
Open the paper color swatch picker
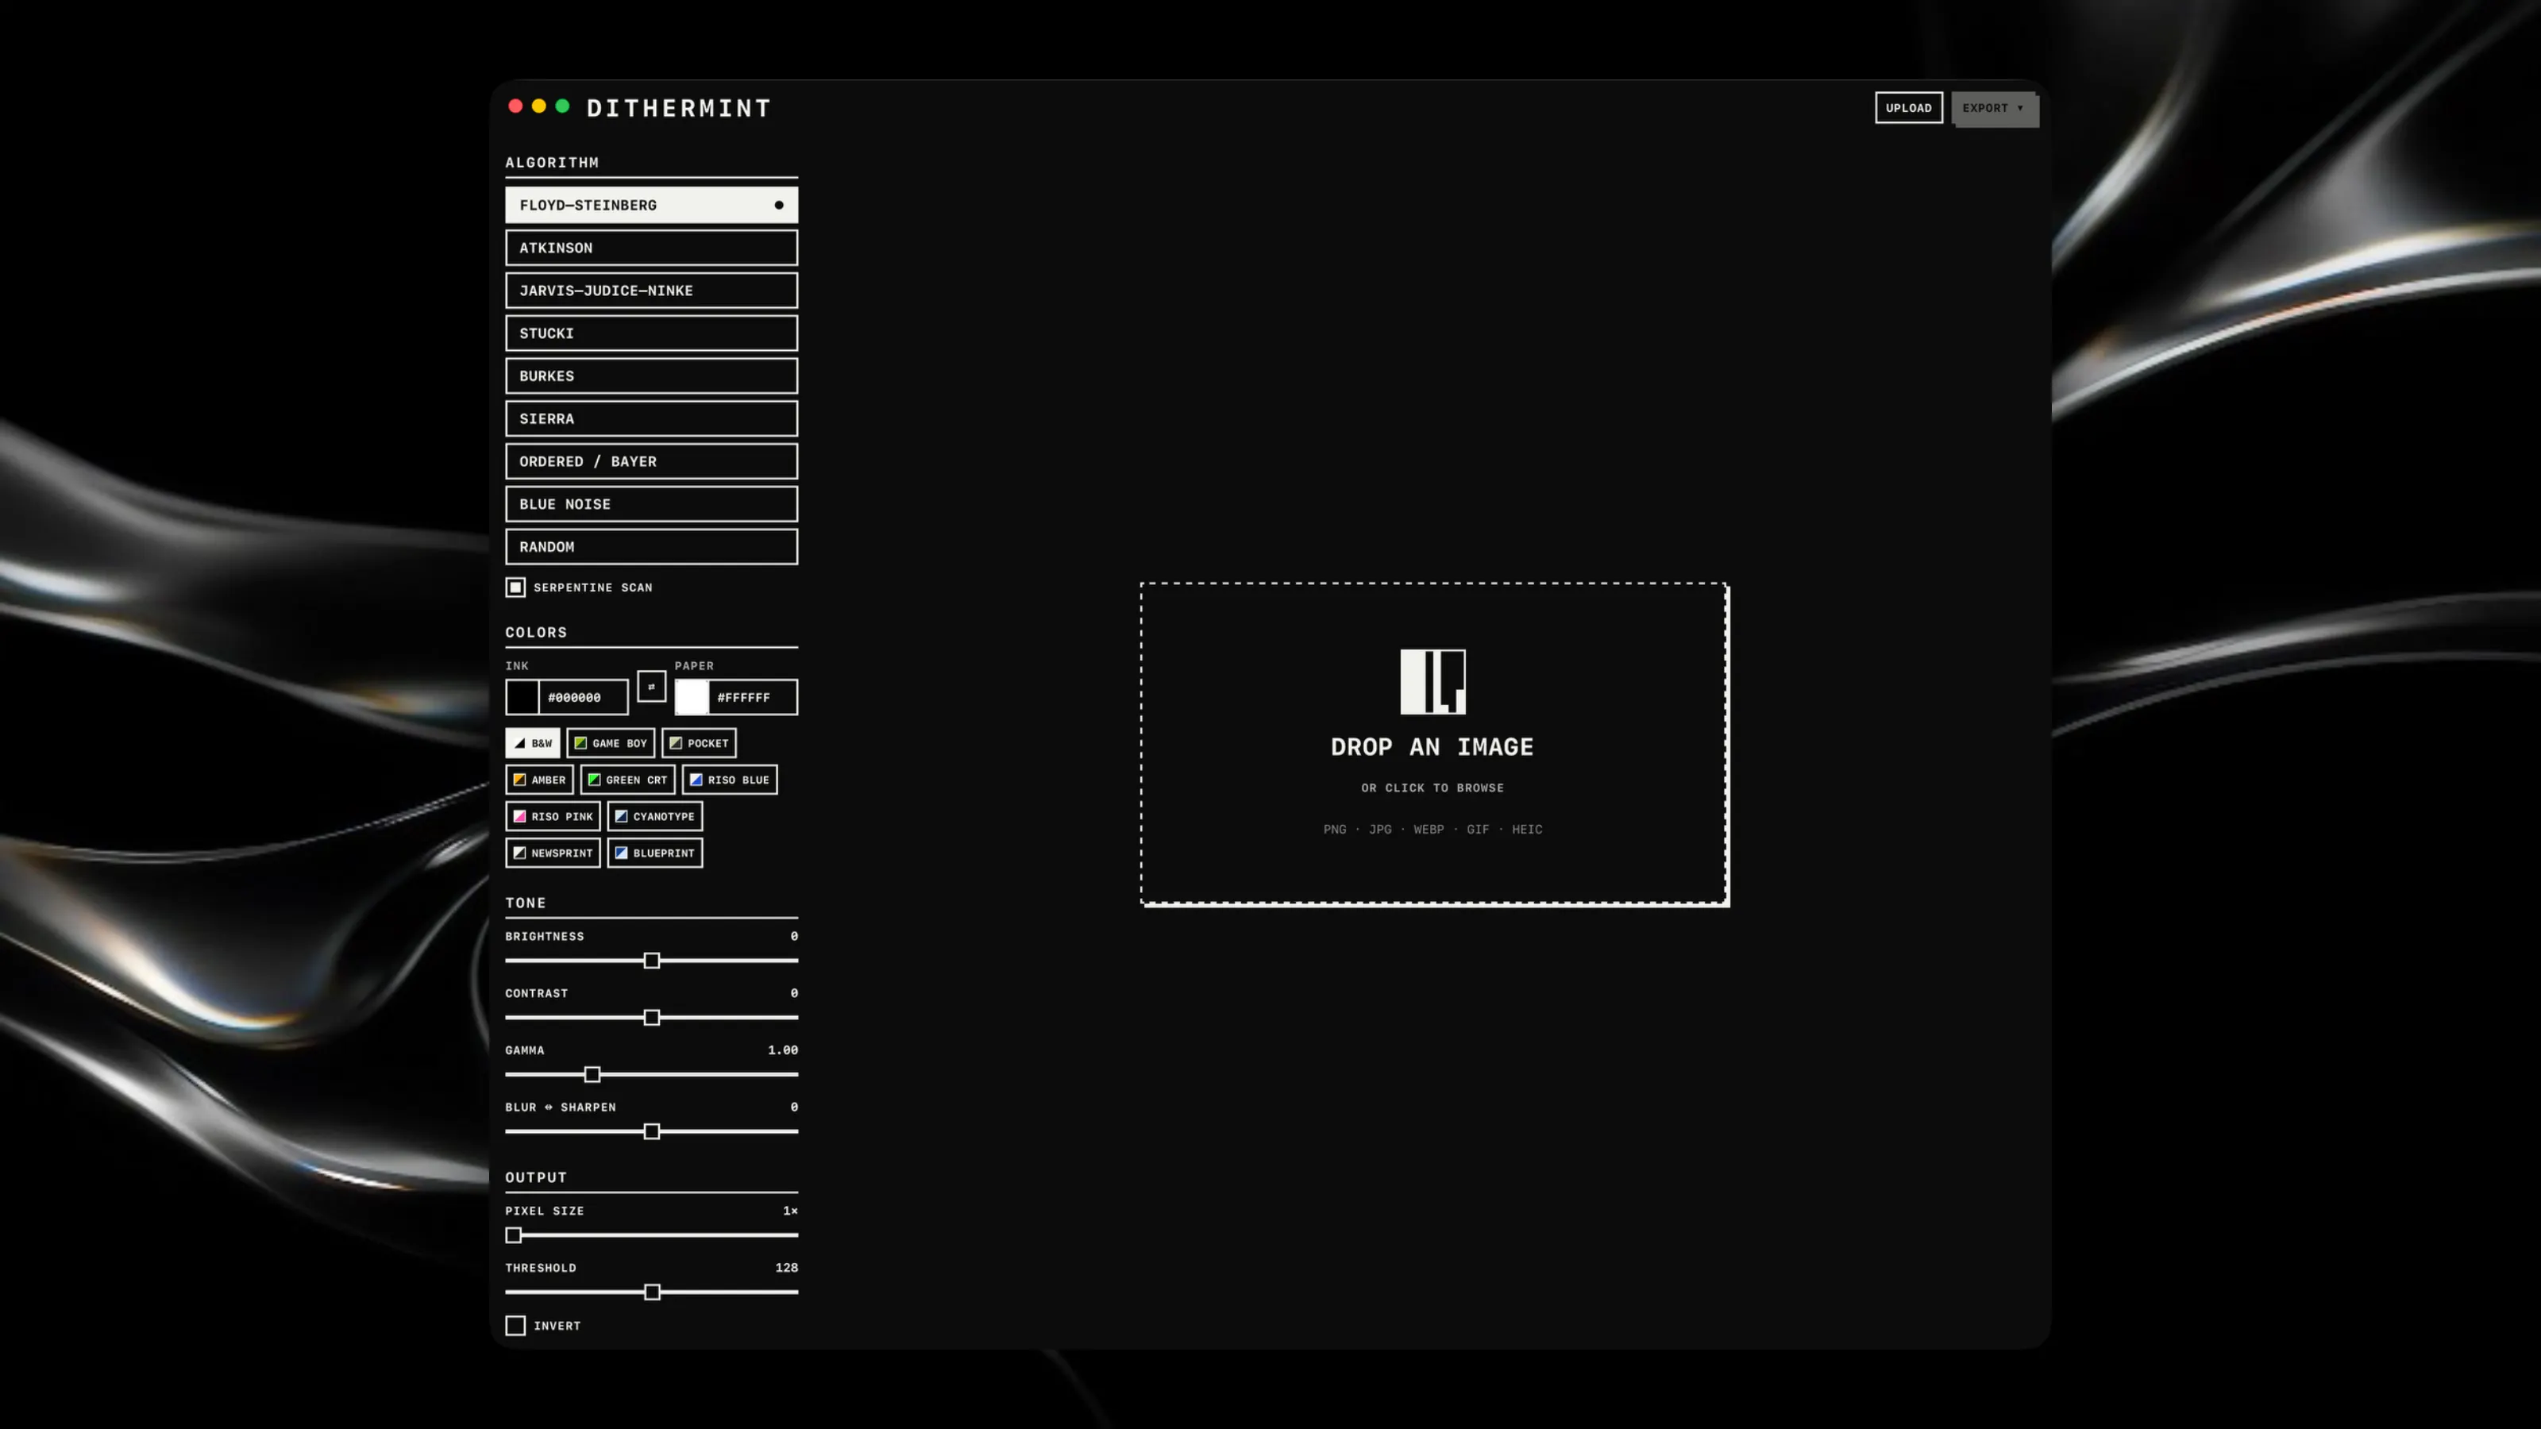coord(692,696)
